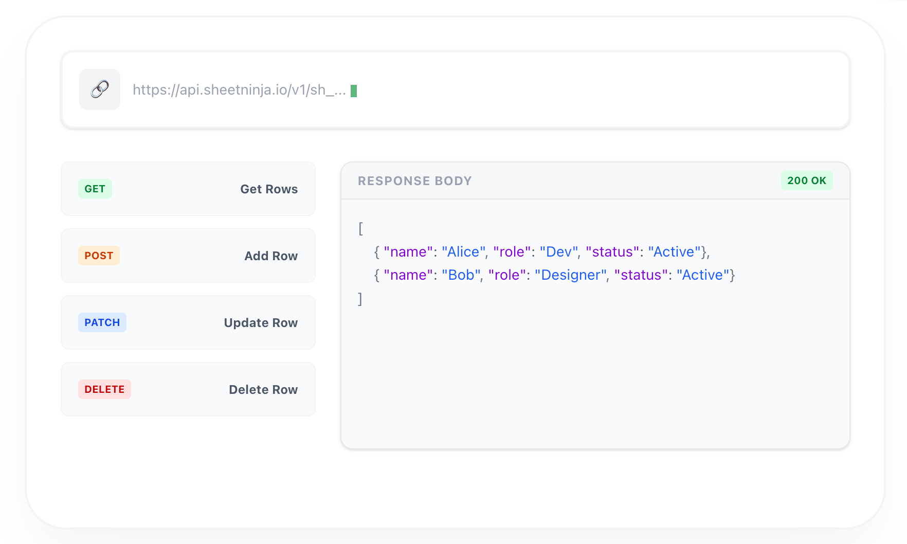The height and width of the screenshot is (544, 907).
Task: Click the "Alice" value in response
Action: 463,252
